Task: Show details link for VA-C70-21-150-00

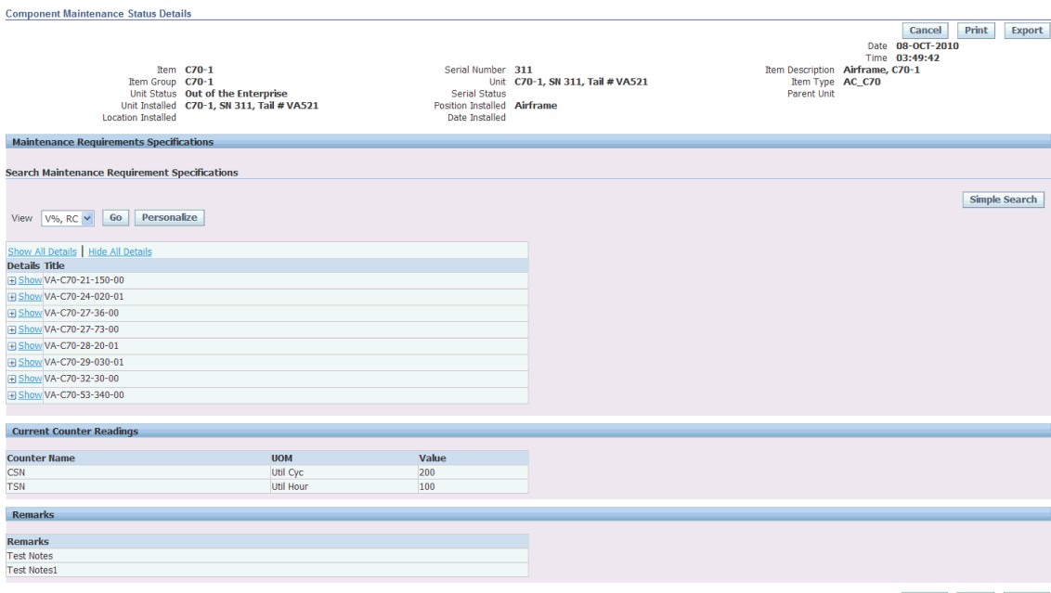Action: click(30, 280)
